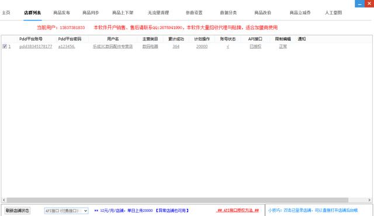
Task: Click the 已授权 API status cell
Action: point(255,47)
